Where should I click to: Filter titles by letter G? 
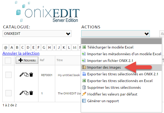(x=44, y=48)
